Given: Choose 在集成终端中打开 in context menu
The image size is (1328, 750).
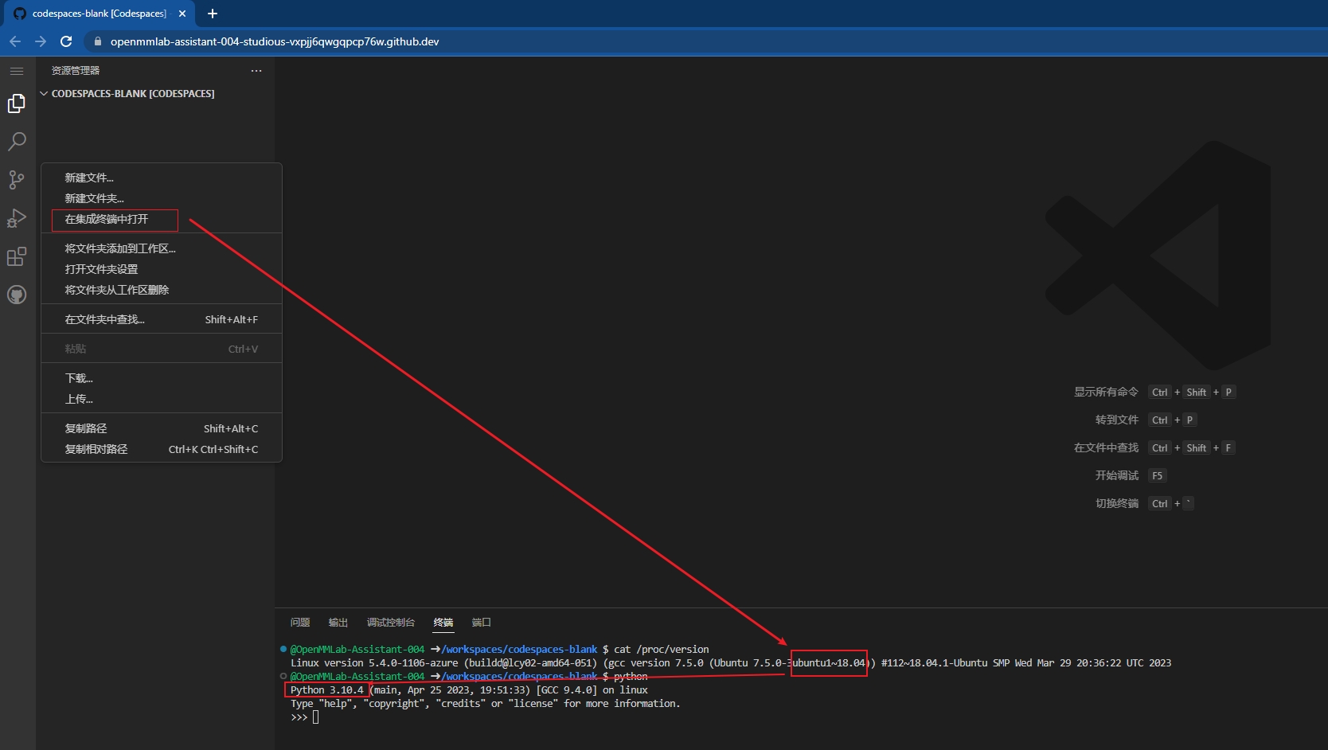Looking at the screenshot, I should coord(107,219).
